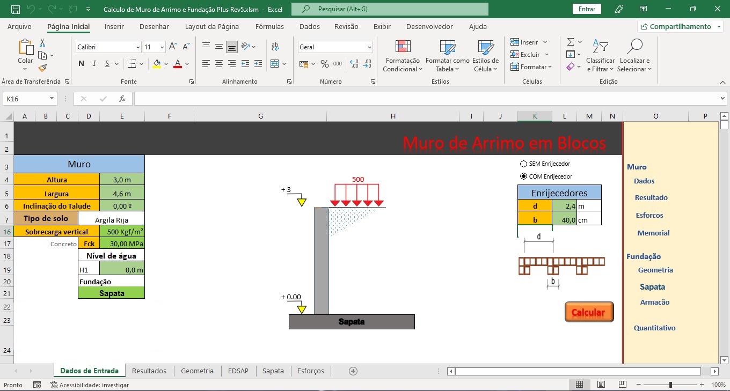
Task: Click the Cut scissors icon
Action: click(x=42, y=43)
